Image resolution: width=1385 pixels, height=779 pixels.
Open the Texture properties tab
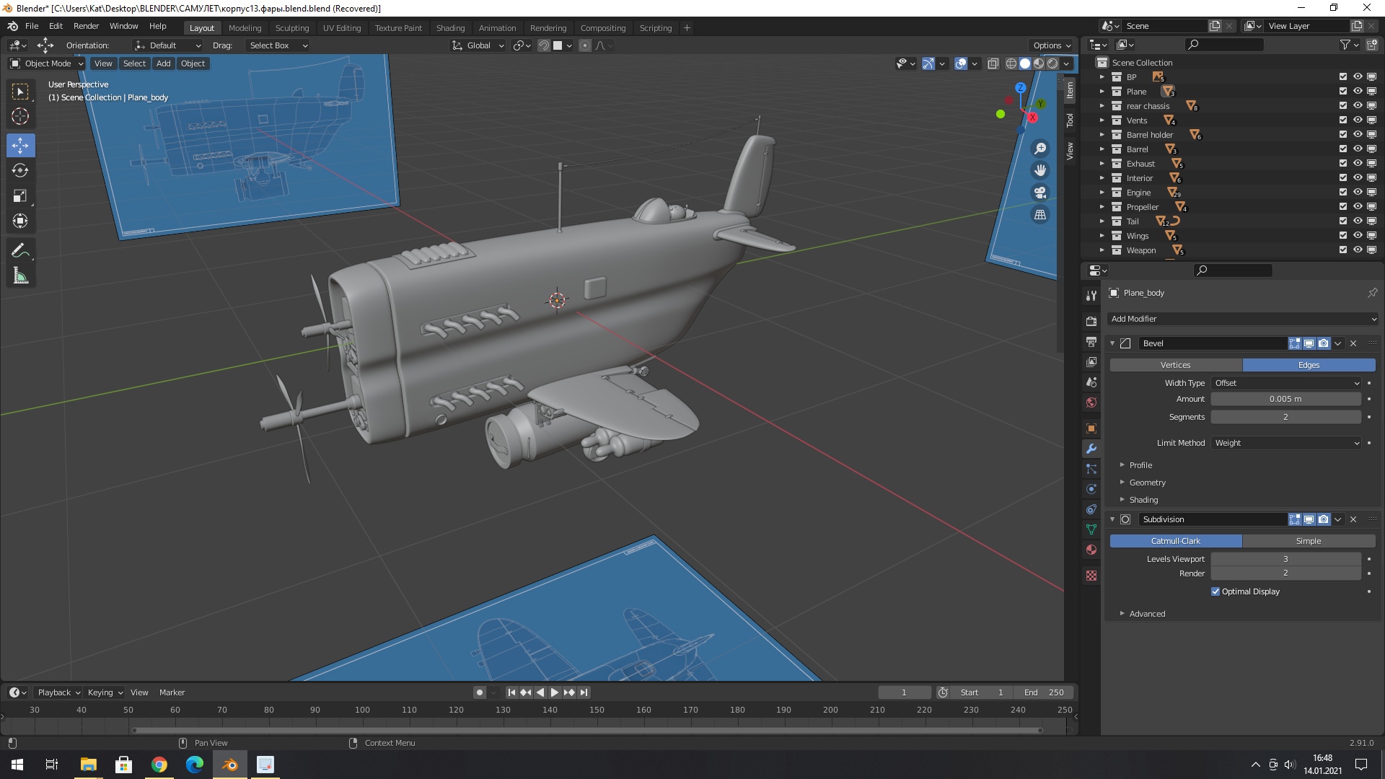[x=1091, y=576]
